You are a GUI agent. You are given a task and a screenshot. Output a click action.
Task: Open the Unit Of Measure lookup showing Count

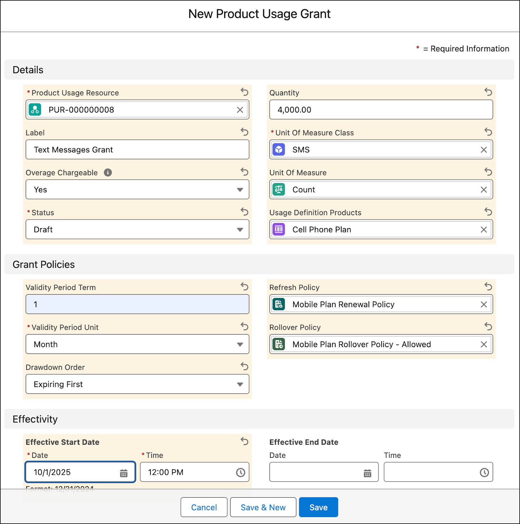coord(381,190)
